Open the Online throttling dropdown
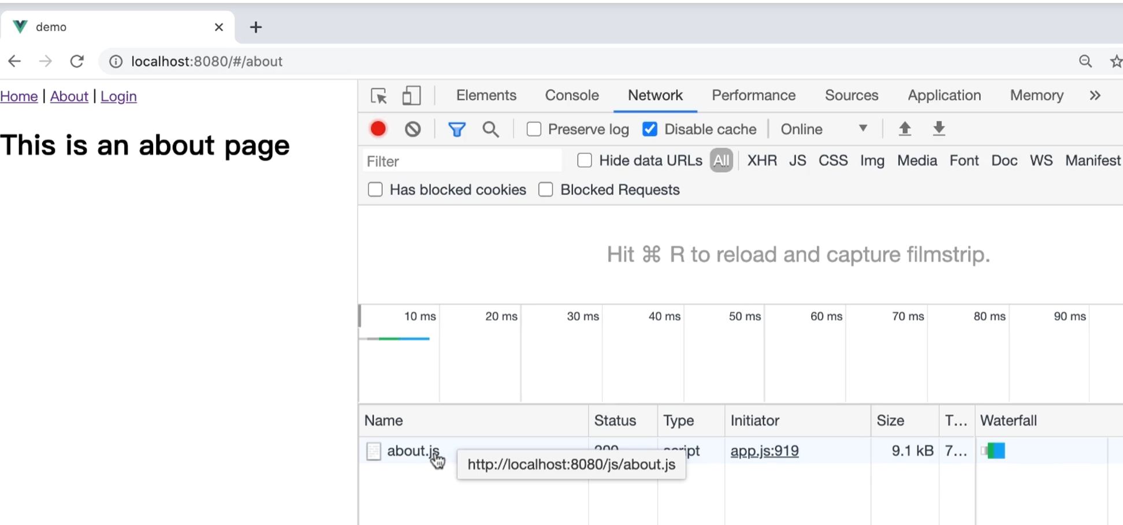Viewport: 1123px width, 525px height. click(x=824, y=129)
